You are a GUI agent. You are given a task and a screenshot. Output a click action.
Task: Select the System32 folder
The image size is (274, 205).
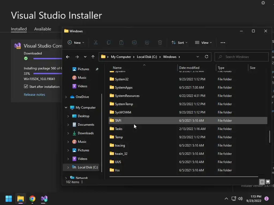point(188,79)
